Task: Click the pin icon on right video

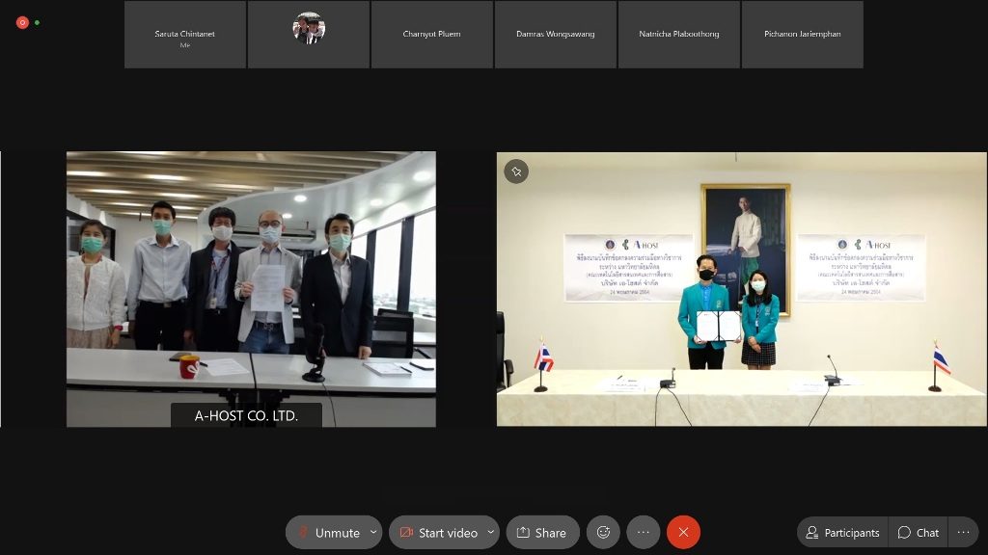Action: tap(516, 172)
